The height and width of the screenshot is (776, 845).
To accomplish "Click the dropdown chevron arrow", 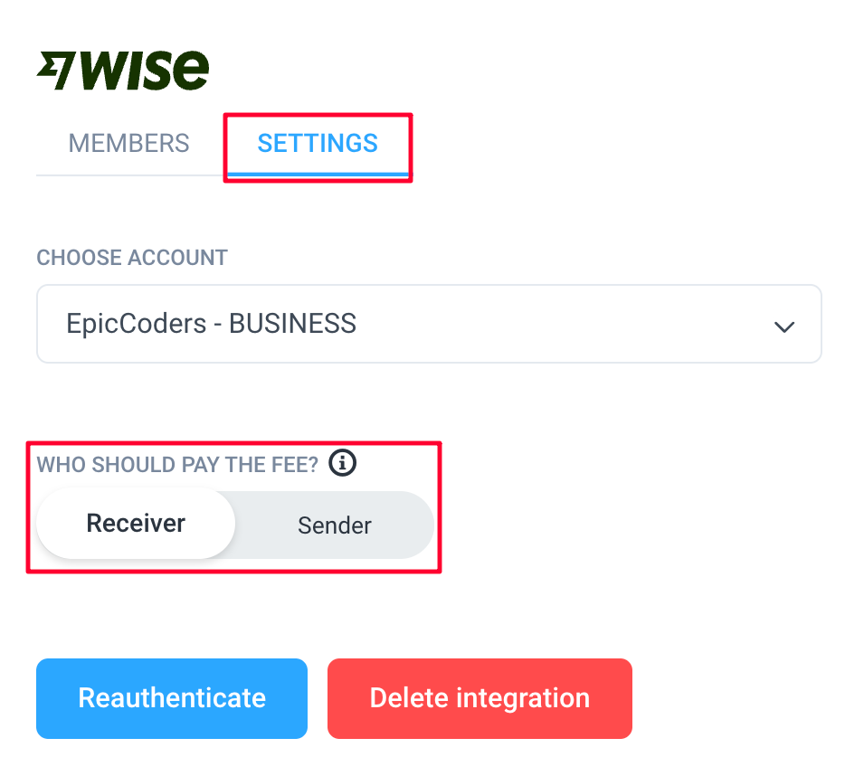I will (x=784, y=326).
